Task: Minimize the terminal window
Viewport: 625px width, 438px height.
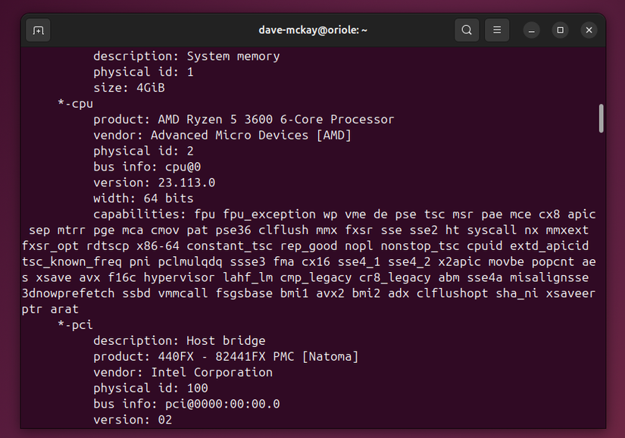Action: 531,30
